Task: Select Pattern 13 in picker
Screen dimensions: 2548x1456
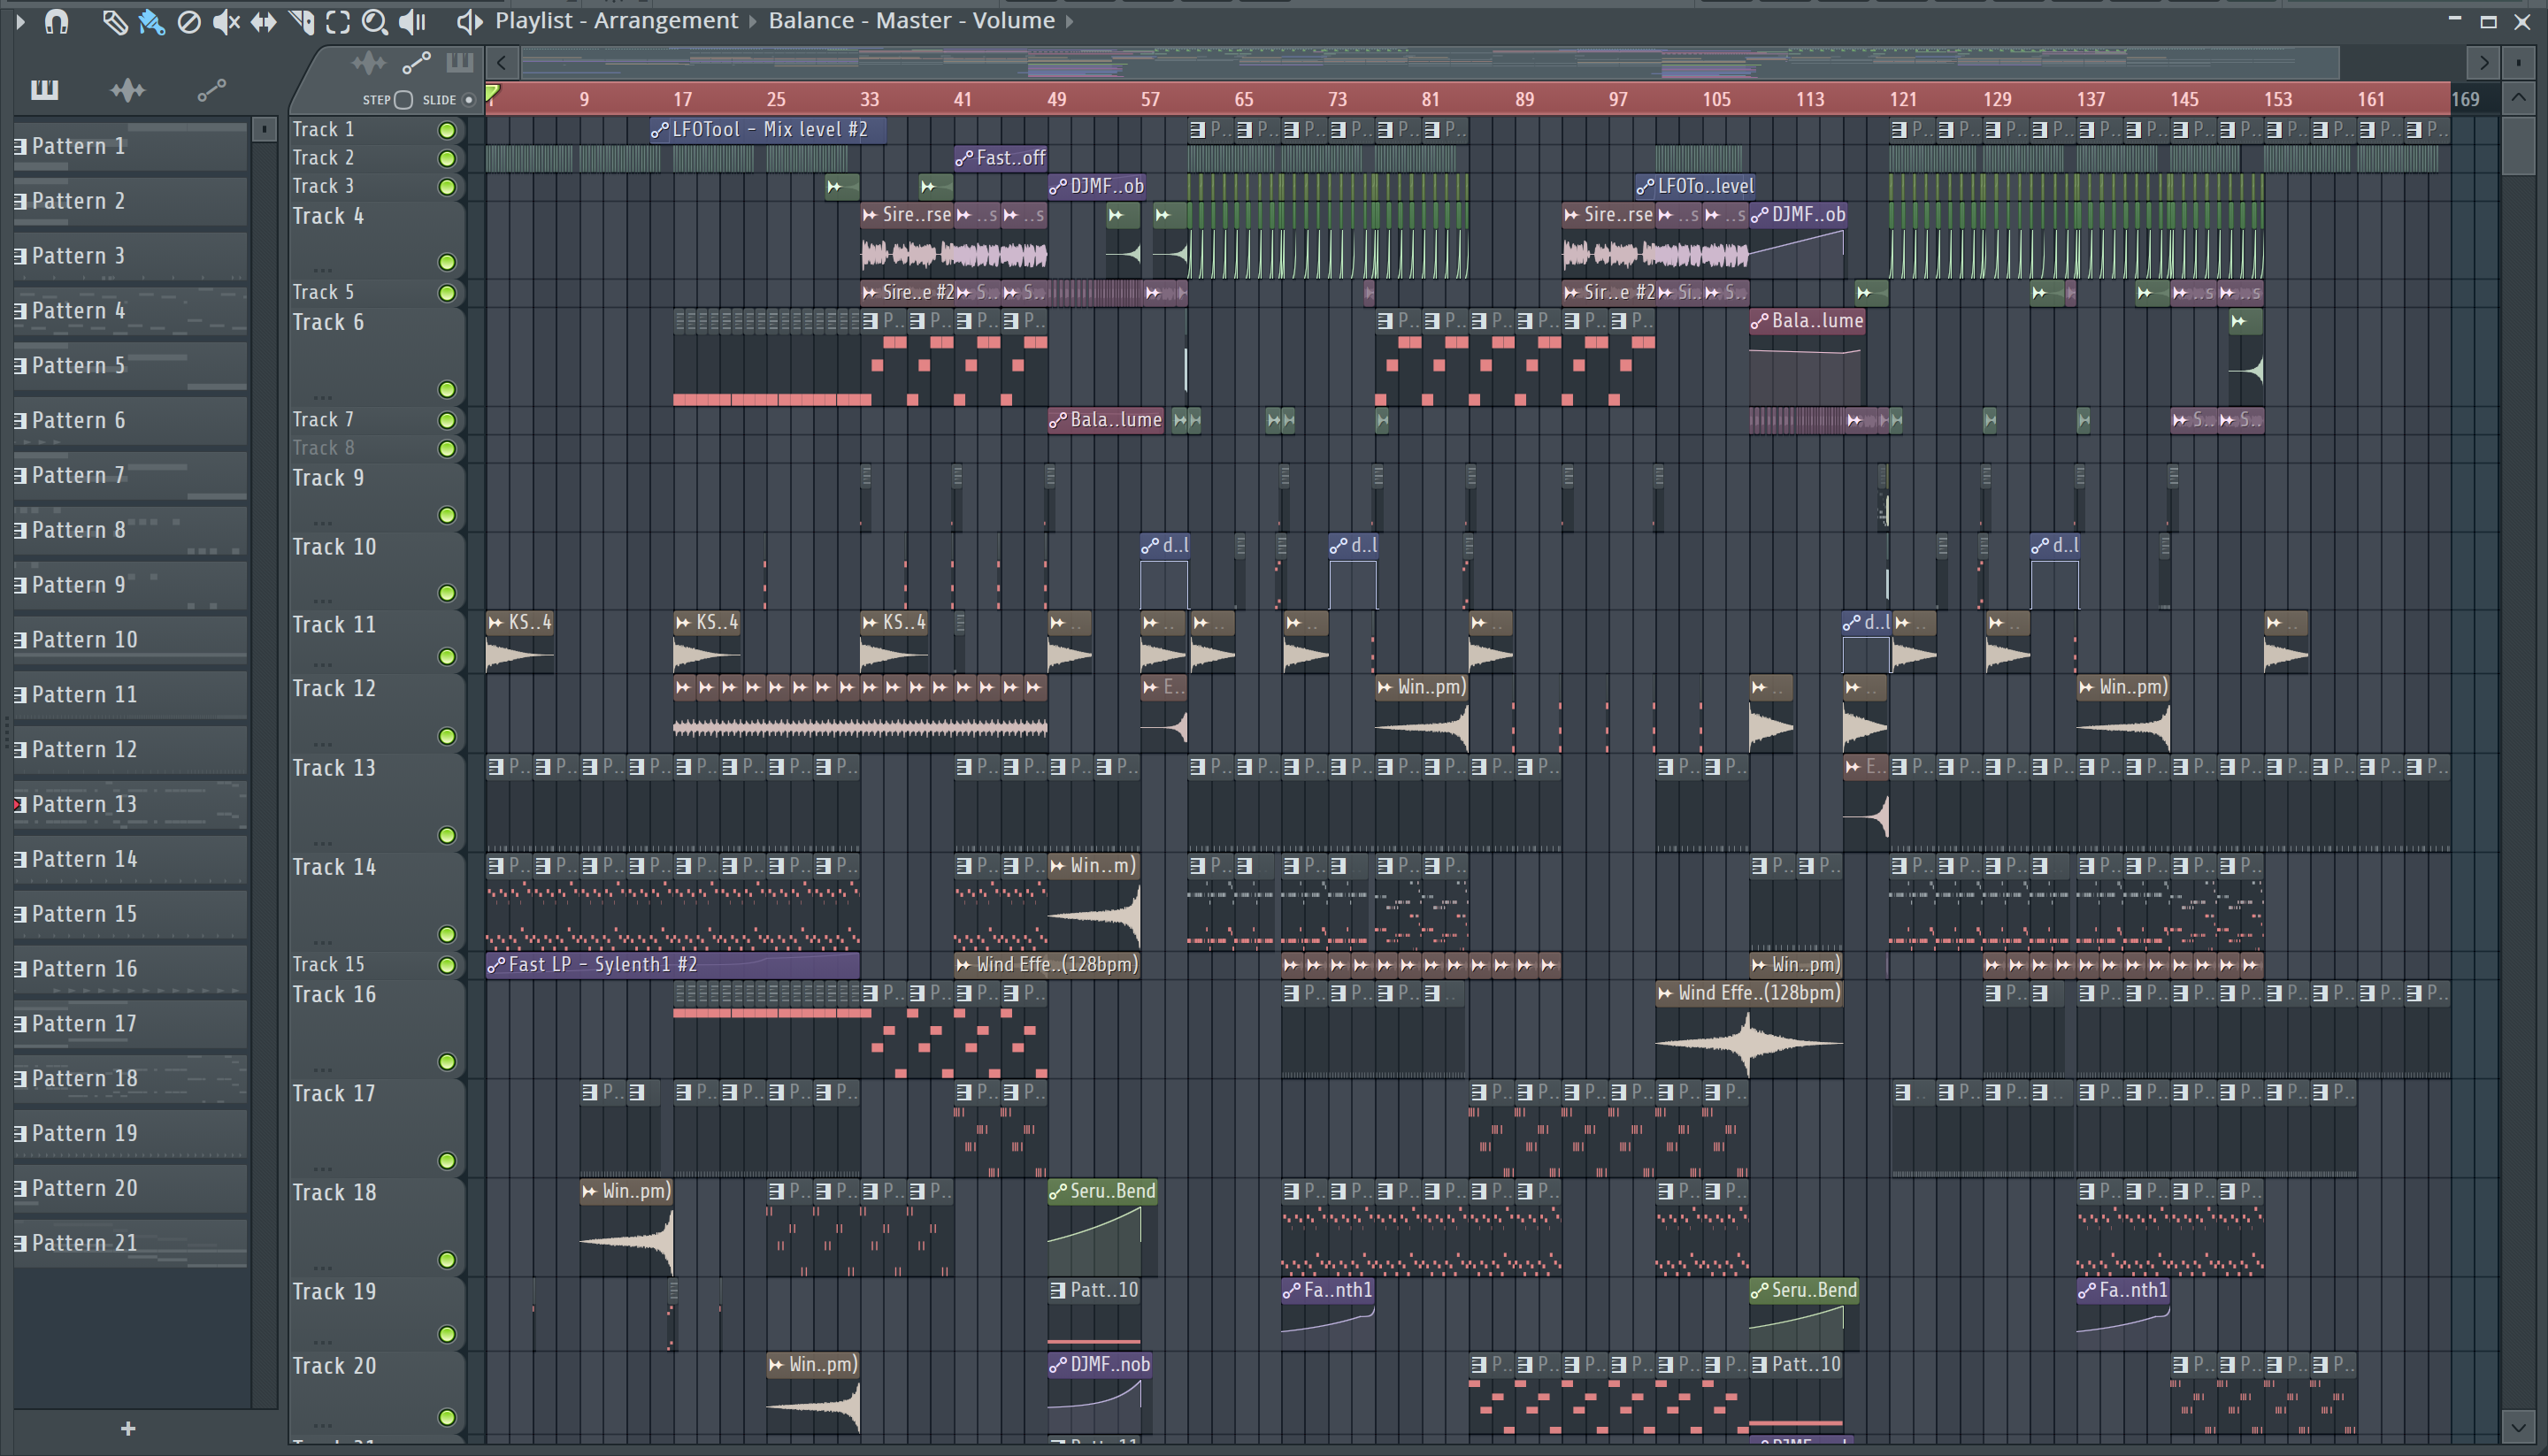Action: [x=130, y=805]
